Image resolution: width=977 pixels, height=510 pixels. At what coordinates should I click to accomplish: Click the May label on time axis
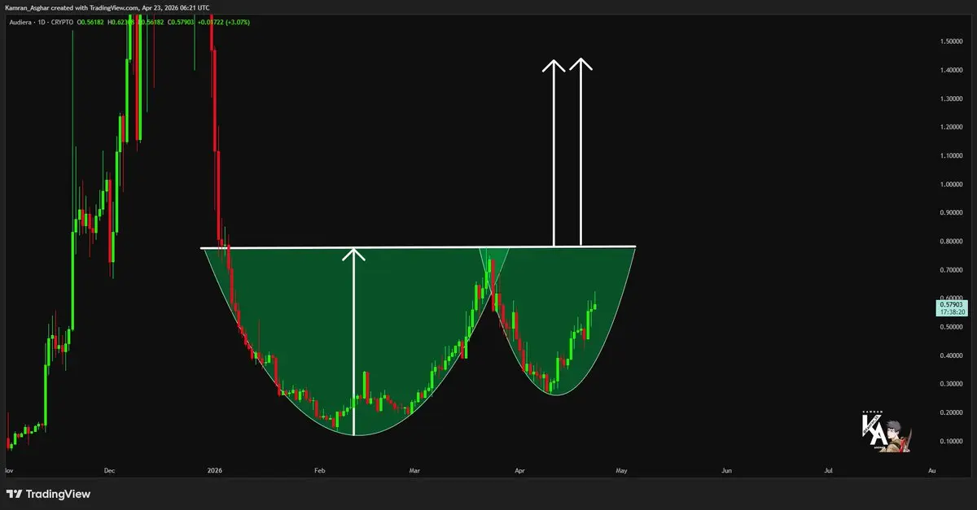[x=623, y=470]
